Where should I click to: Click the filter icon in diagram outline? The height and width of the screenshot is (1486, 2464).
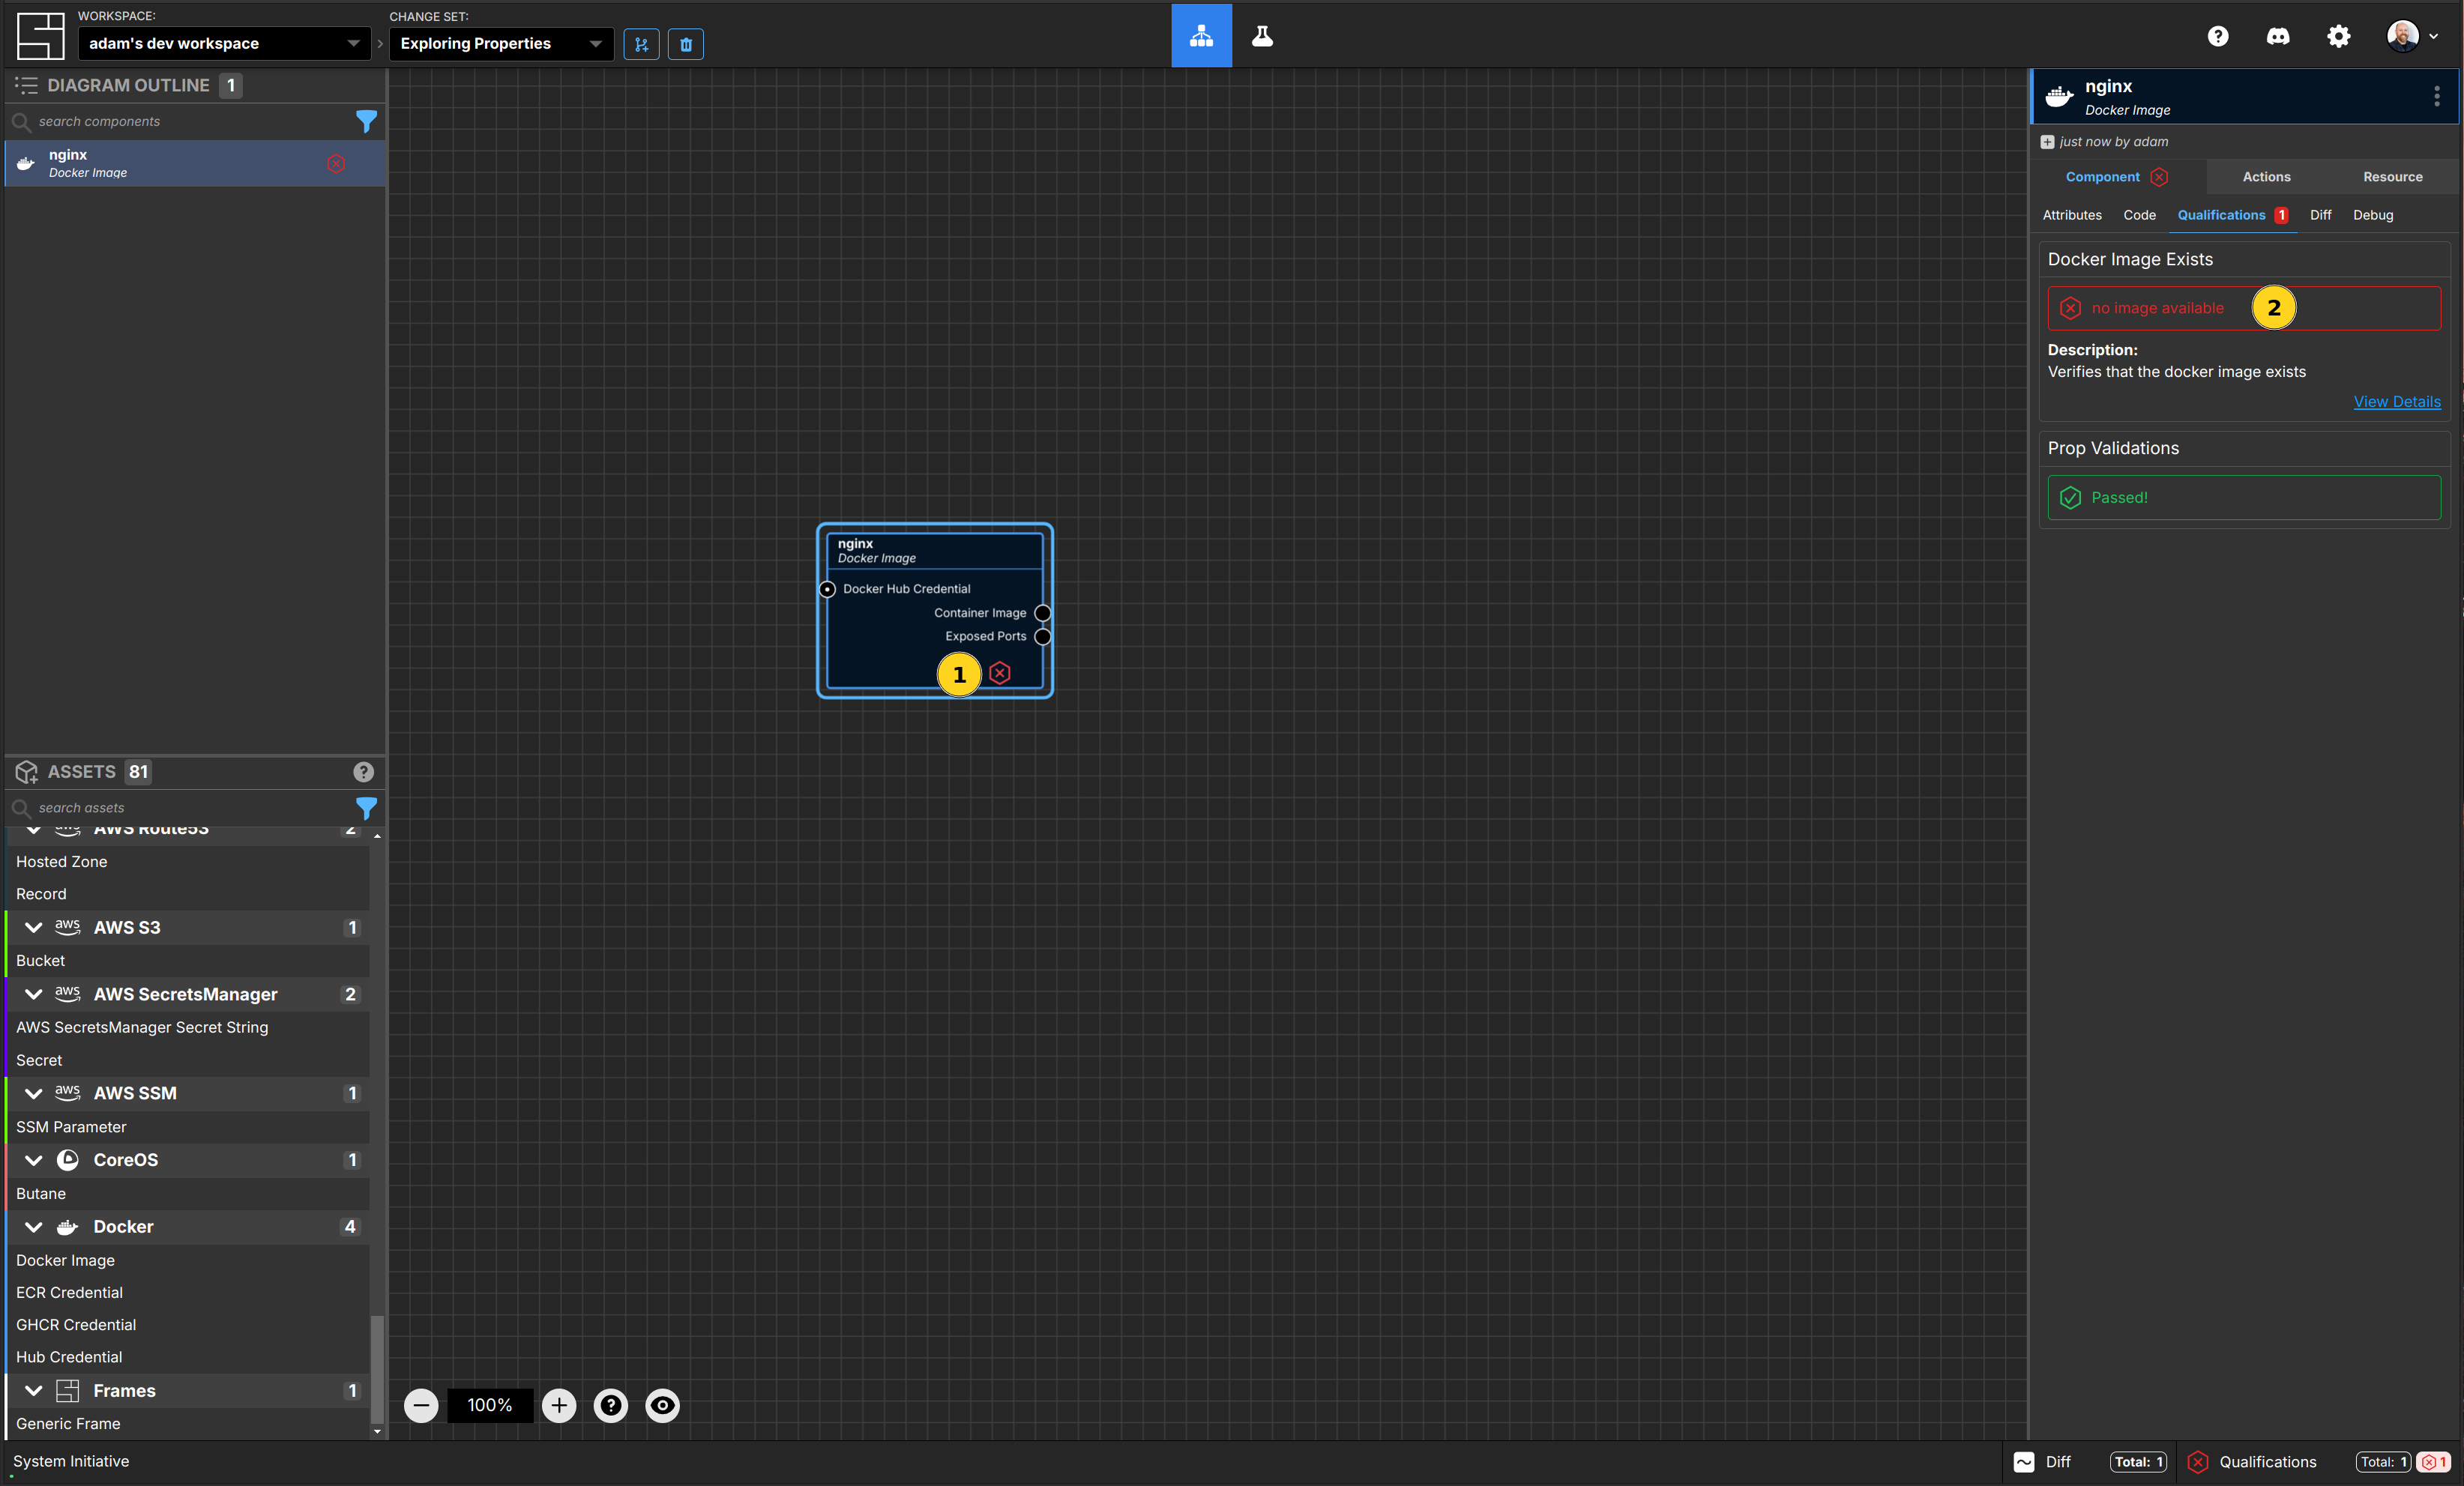pos(364,121)
